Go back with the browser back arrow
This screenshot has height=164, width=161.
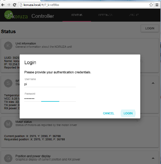pos(3,5)
